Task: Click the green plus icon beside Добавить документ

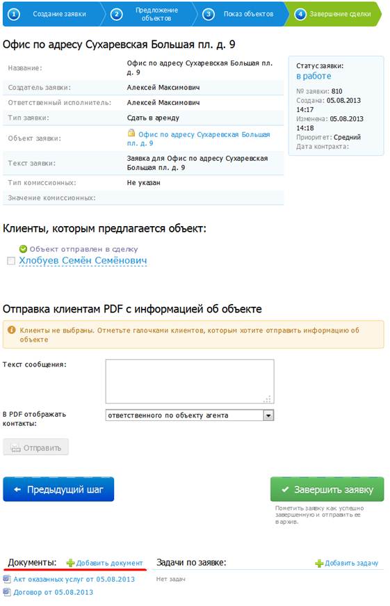Action: pyautogui.click(x=70, y=563)
